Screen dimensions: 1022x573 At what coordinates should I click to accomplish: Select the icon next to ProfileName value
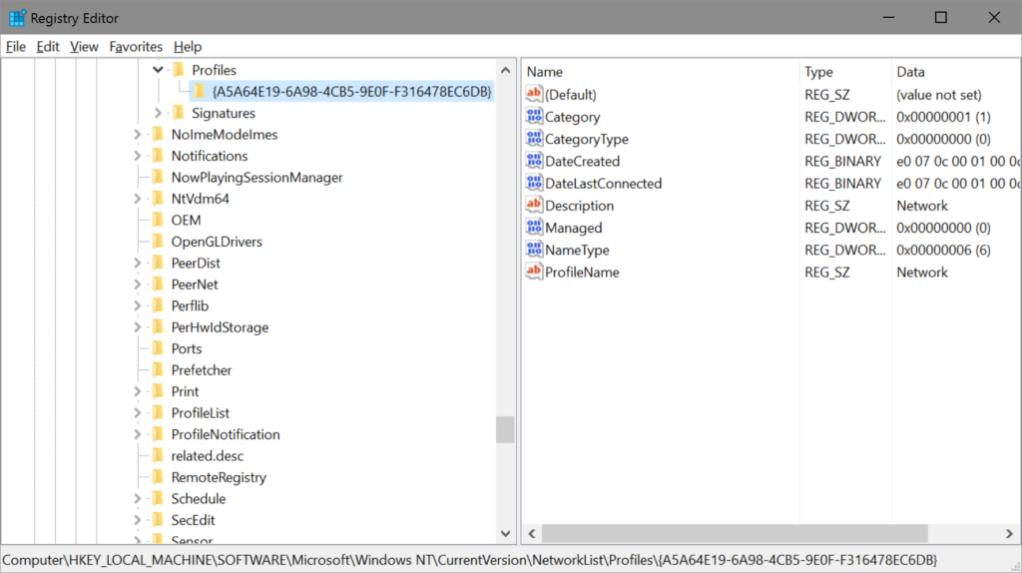[534, 273]
